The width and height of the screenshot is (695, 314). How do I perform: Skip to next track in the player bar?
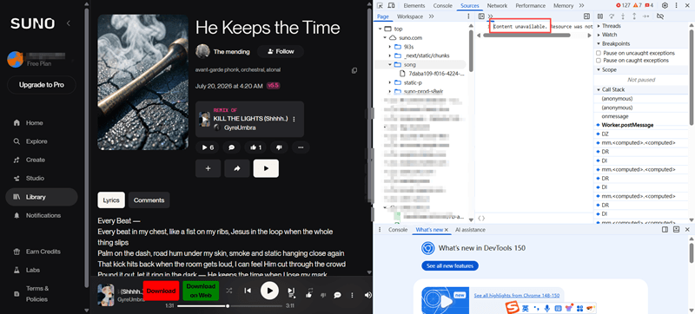291,291
